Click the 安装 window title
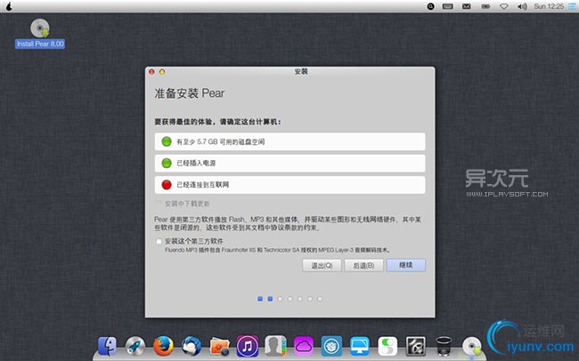Viewport: 579px width, 361px height. 301,71
